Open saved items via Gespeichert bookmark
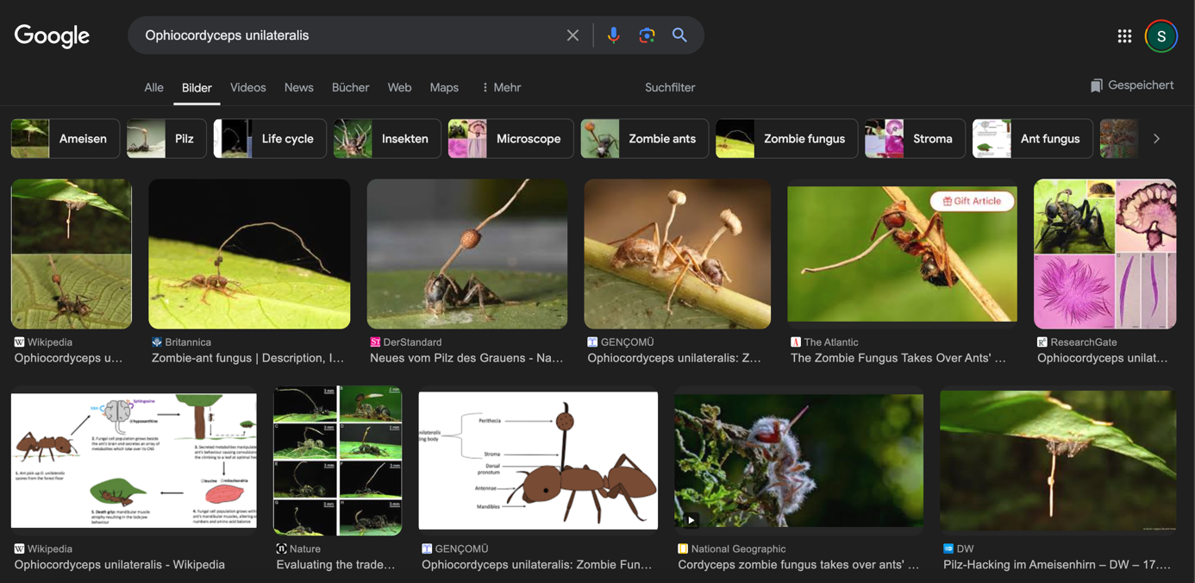This screenshot has width=1195, height=583. 1131,85
